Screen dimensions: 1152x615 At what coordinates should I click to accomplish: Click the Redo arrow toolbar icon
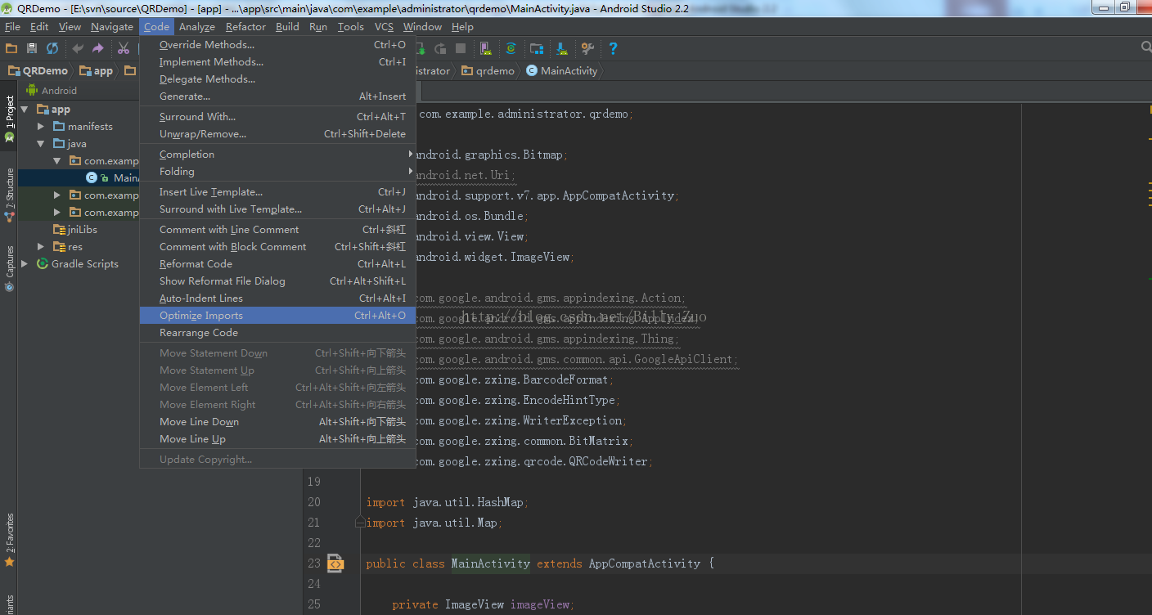pyautogui.click(x=98, y=49)
